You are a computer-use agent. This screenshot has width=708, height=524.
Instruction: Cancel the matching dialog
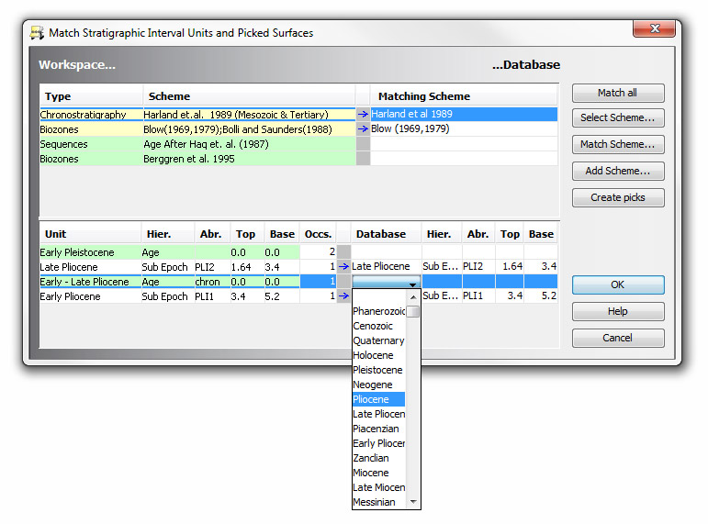618,338
